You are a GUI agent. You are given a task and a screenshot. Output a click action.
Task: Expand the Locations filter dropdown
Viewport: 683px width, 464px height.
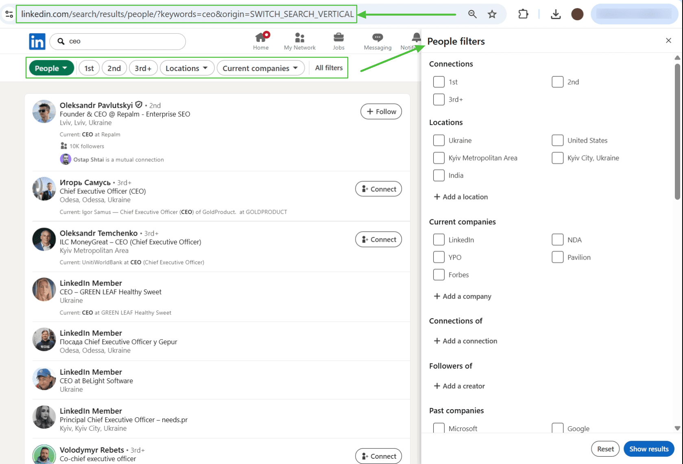point(187,68)
